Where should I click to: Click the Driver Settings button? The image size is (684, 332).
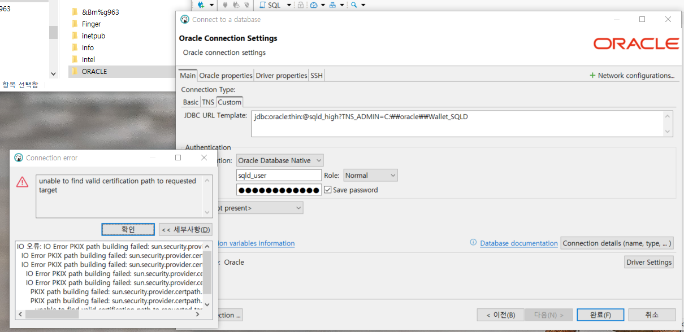pyautogui.click(x=649, y=262)
